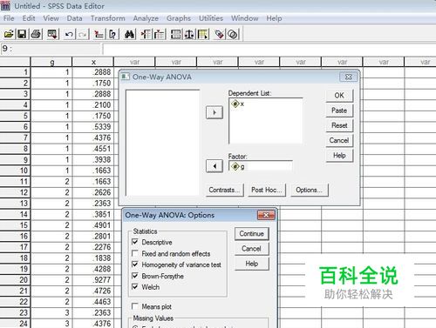Screen dimensions: 436x328
Task: Open the Graphs menu
Action: click(x=179, y=18)
